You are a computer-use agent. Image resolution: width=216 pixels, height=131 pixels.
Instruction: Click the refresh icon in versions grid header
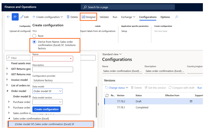coord(107,95)
